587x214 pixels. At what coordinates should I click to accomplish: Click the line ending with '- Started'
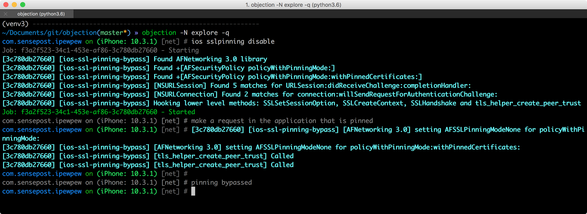point(99,112)
